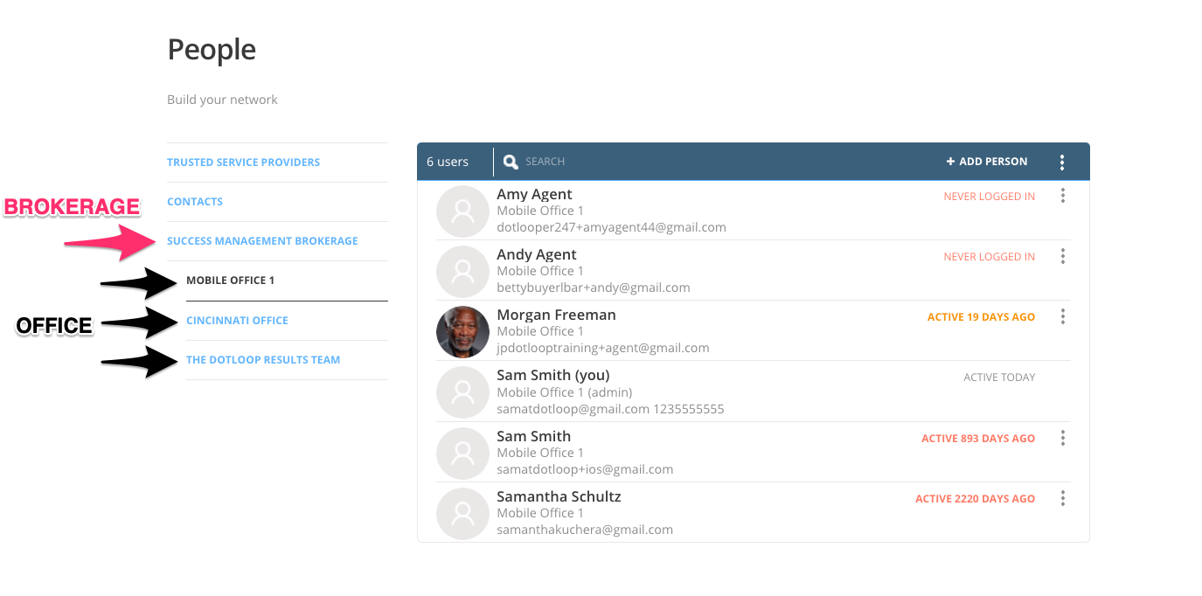Open three-dot menu for Sam Smith active 893 days ago
This screenshot has width=1202, height=596.
(1063, 438)
